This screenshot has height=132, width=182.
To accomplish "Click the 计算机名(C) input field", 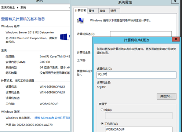I will click(136, 75).
